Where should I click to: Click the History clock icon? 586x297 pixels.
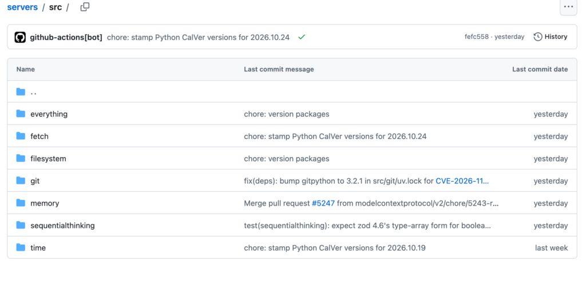538,37
